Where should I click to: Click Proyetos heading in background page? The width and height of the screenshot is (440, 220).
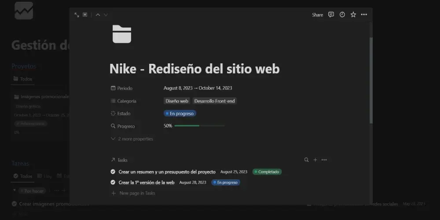coord(24,66)
